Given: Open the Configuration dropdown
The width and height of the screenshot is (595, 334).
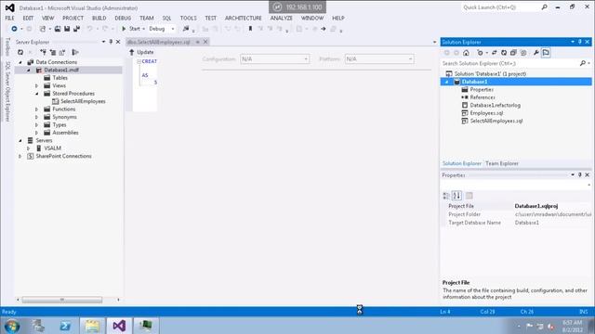Looking at the screenshot, I should 275,59.
